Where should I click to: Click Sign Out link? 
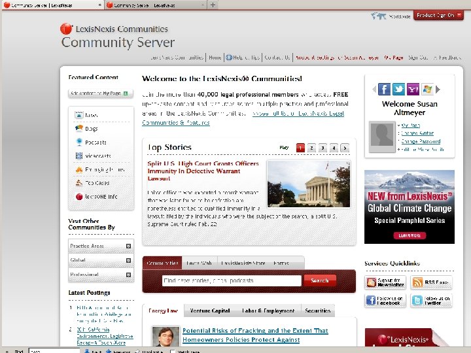click(x=418, y=58)
